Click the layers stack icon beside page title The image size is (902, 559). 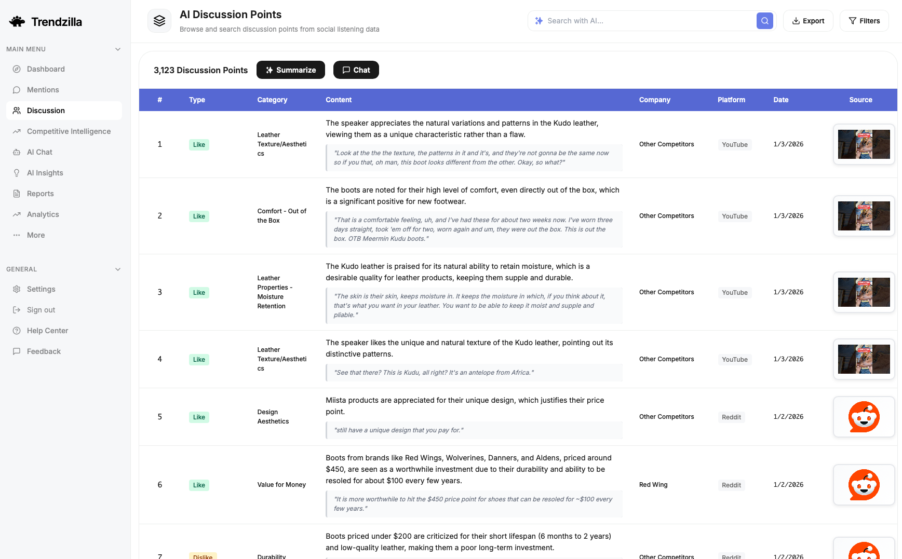coord(159,21)
